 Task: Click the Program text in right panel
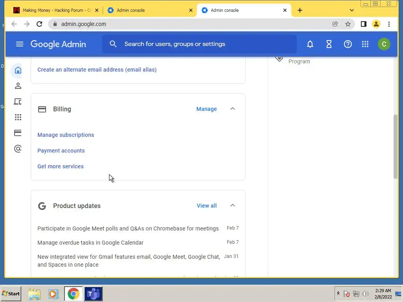pyautogui.click(x=299, y=61)
